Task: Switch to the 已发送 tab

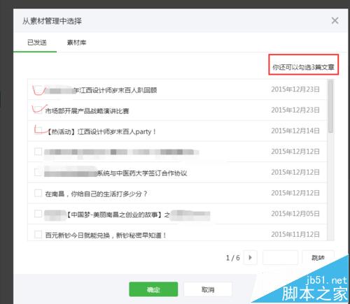Action: [37, 43]
